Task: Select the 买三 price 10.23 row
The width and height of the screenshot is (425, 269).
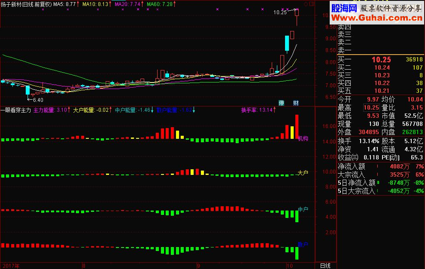Action: tap(380, 75)
